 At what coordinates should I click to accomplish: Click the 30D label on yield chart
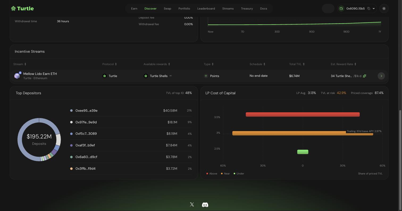277,32
